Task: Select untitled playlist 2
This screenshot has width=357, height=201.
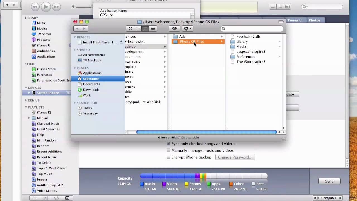Action: pyautogui.click(x=50, y=185)
